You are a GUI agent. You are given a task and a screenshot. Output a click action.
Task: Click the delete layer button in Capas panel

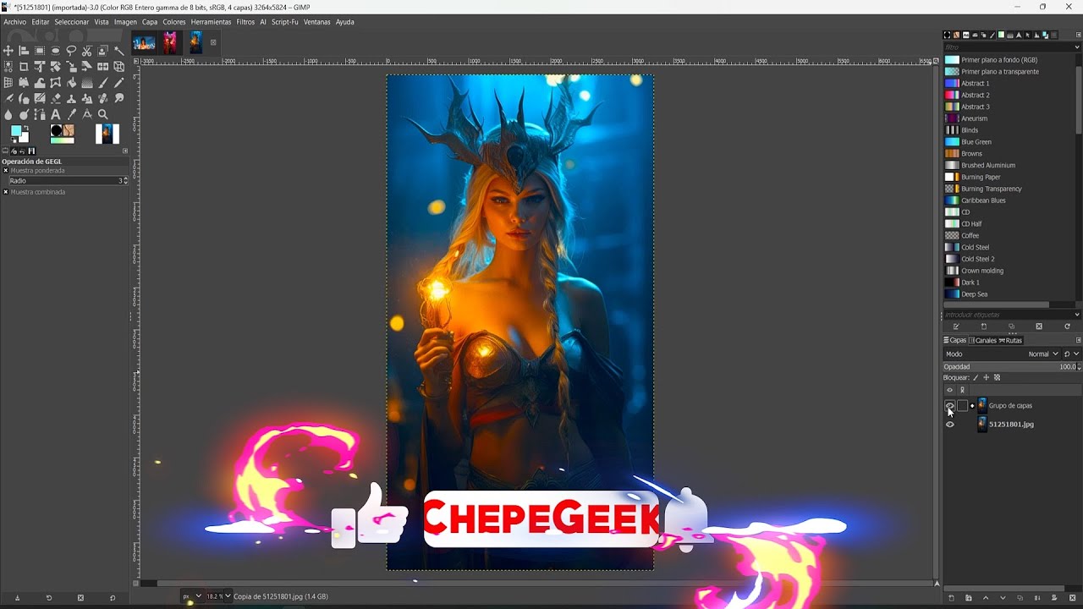tap(1072, 598)
